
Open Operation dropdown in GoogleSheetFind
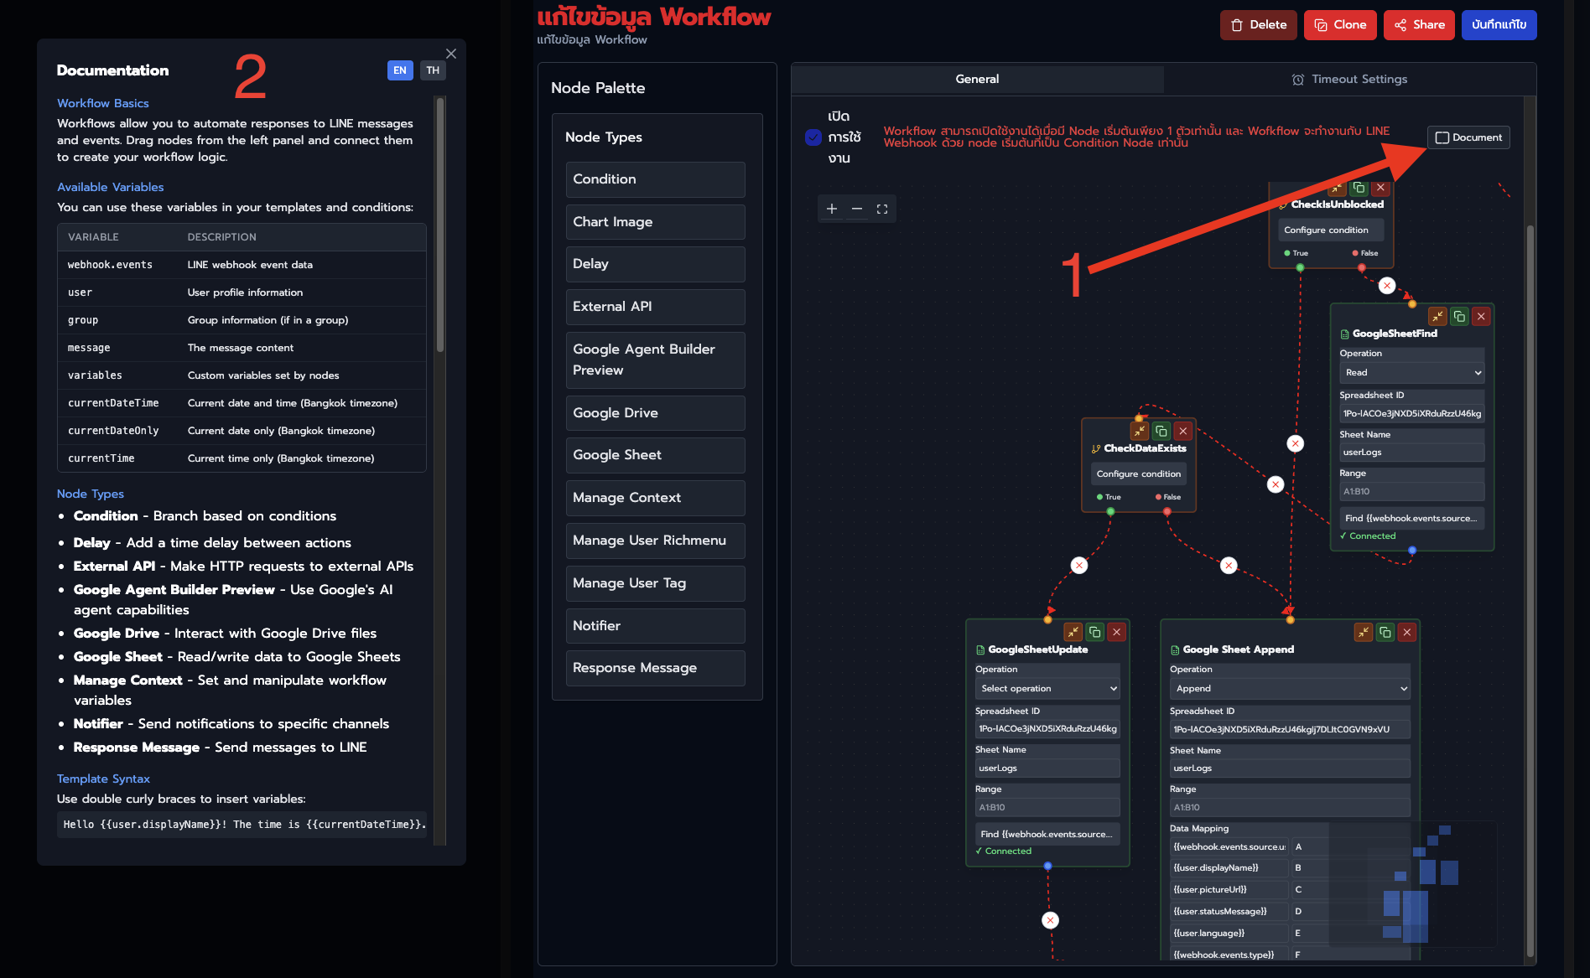click(x=1411, y=372)
